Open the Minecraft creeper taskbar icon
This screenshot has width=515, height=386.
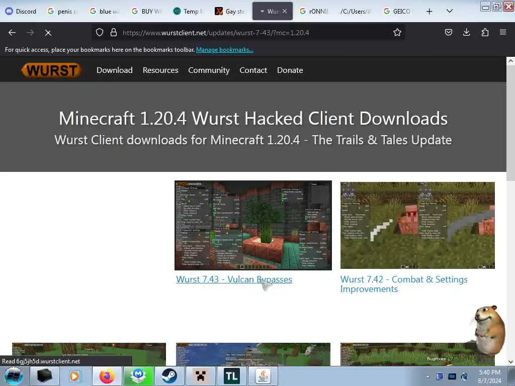200,376
